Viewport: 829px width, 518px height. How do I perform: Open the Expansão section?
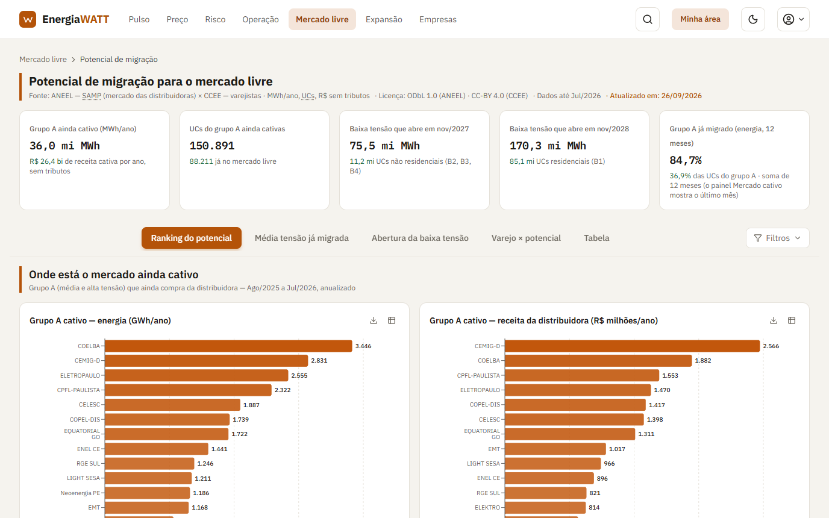pos(384,19)
